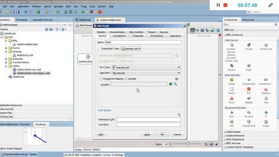
Task: Choose the Scope activity icon
Action: click(x=266, y=122)
